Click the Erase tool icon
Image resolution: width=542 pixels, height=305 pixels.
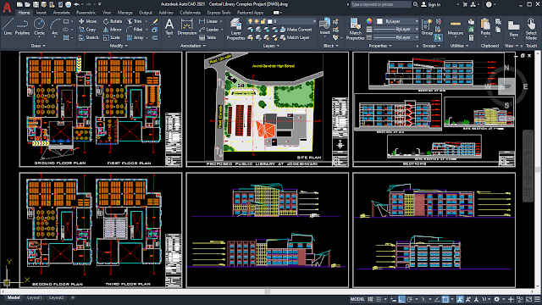point(155,21)
